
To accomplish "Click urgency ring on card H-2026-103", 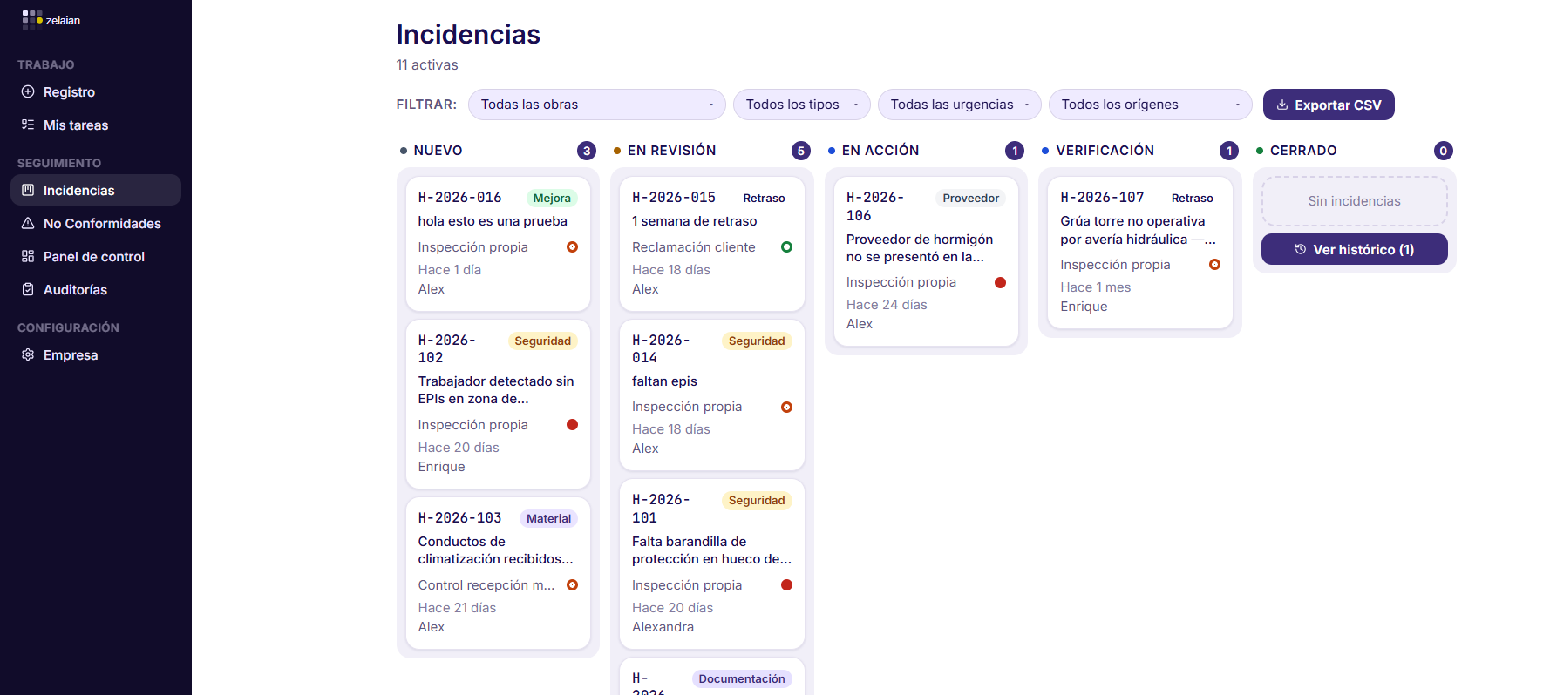I will click(573, 585).
